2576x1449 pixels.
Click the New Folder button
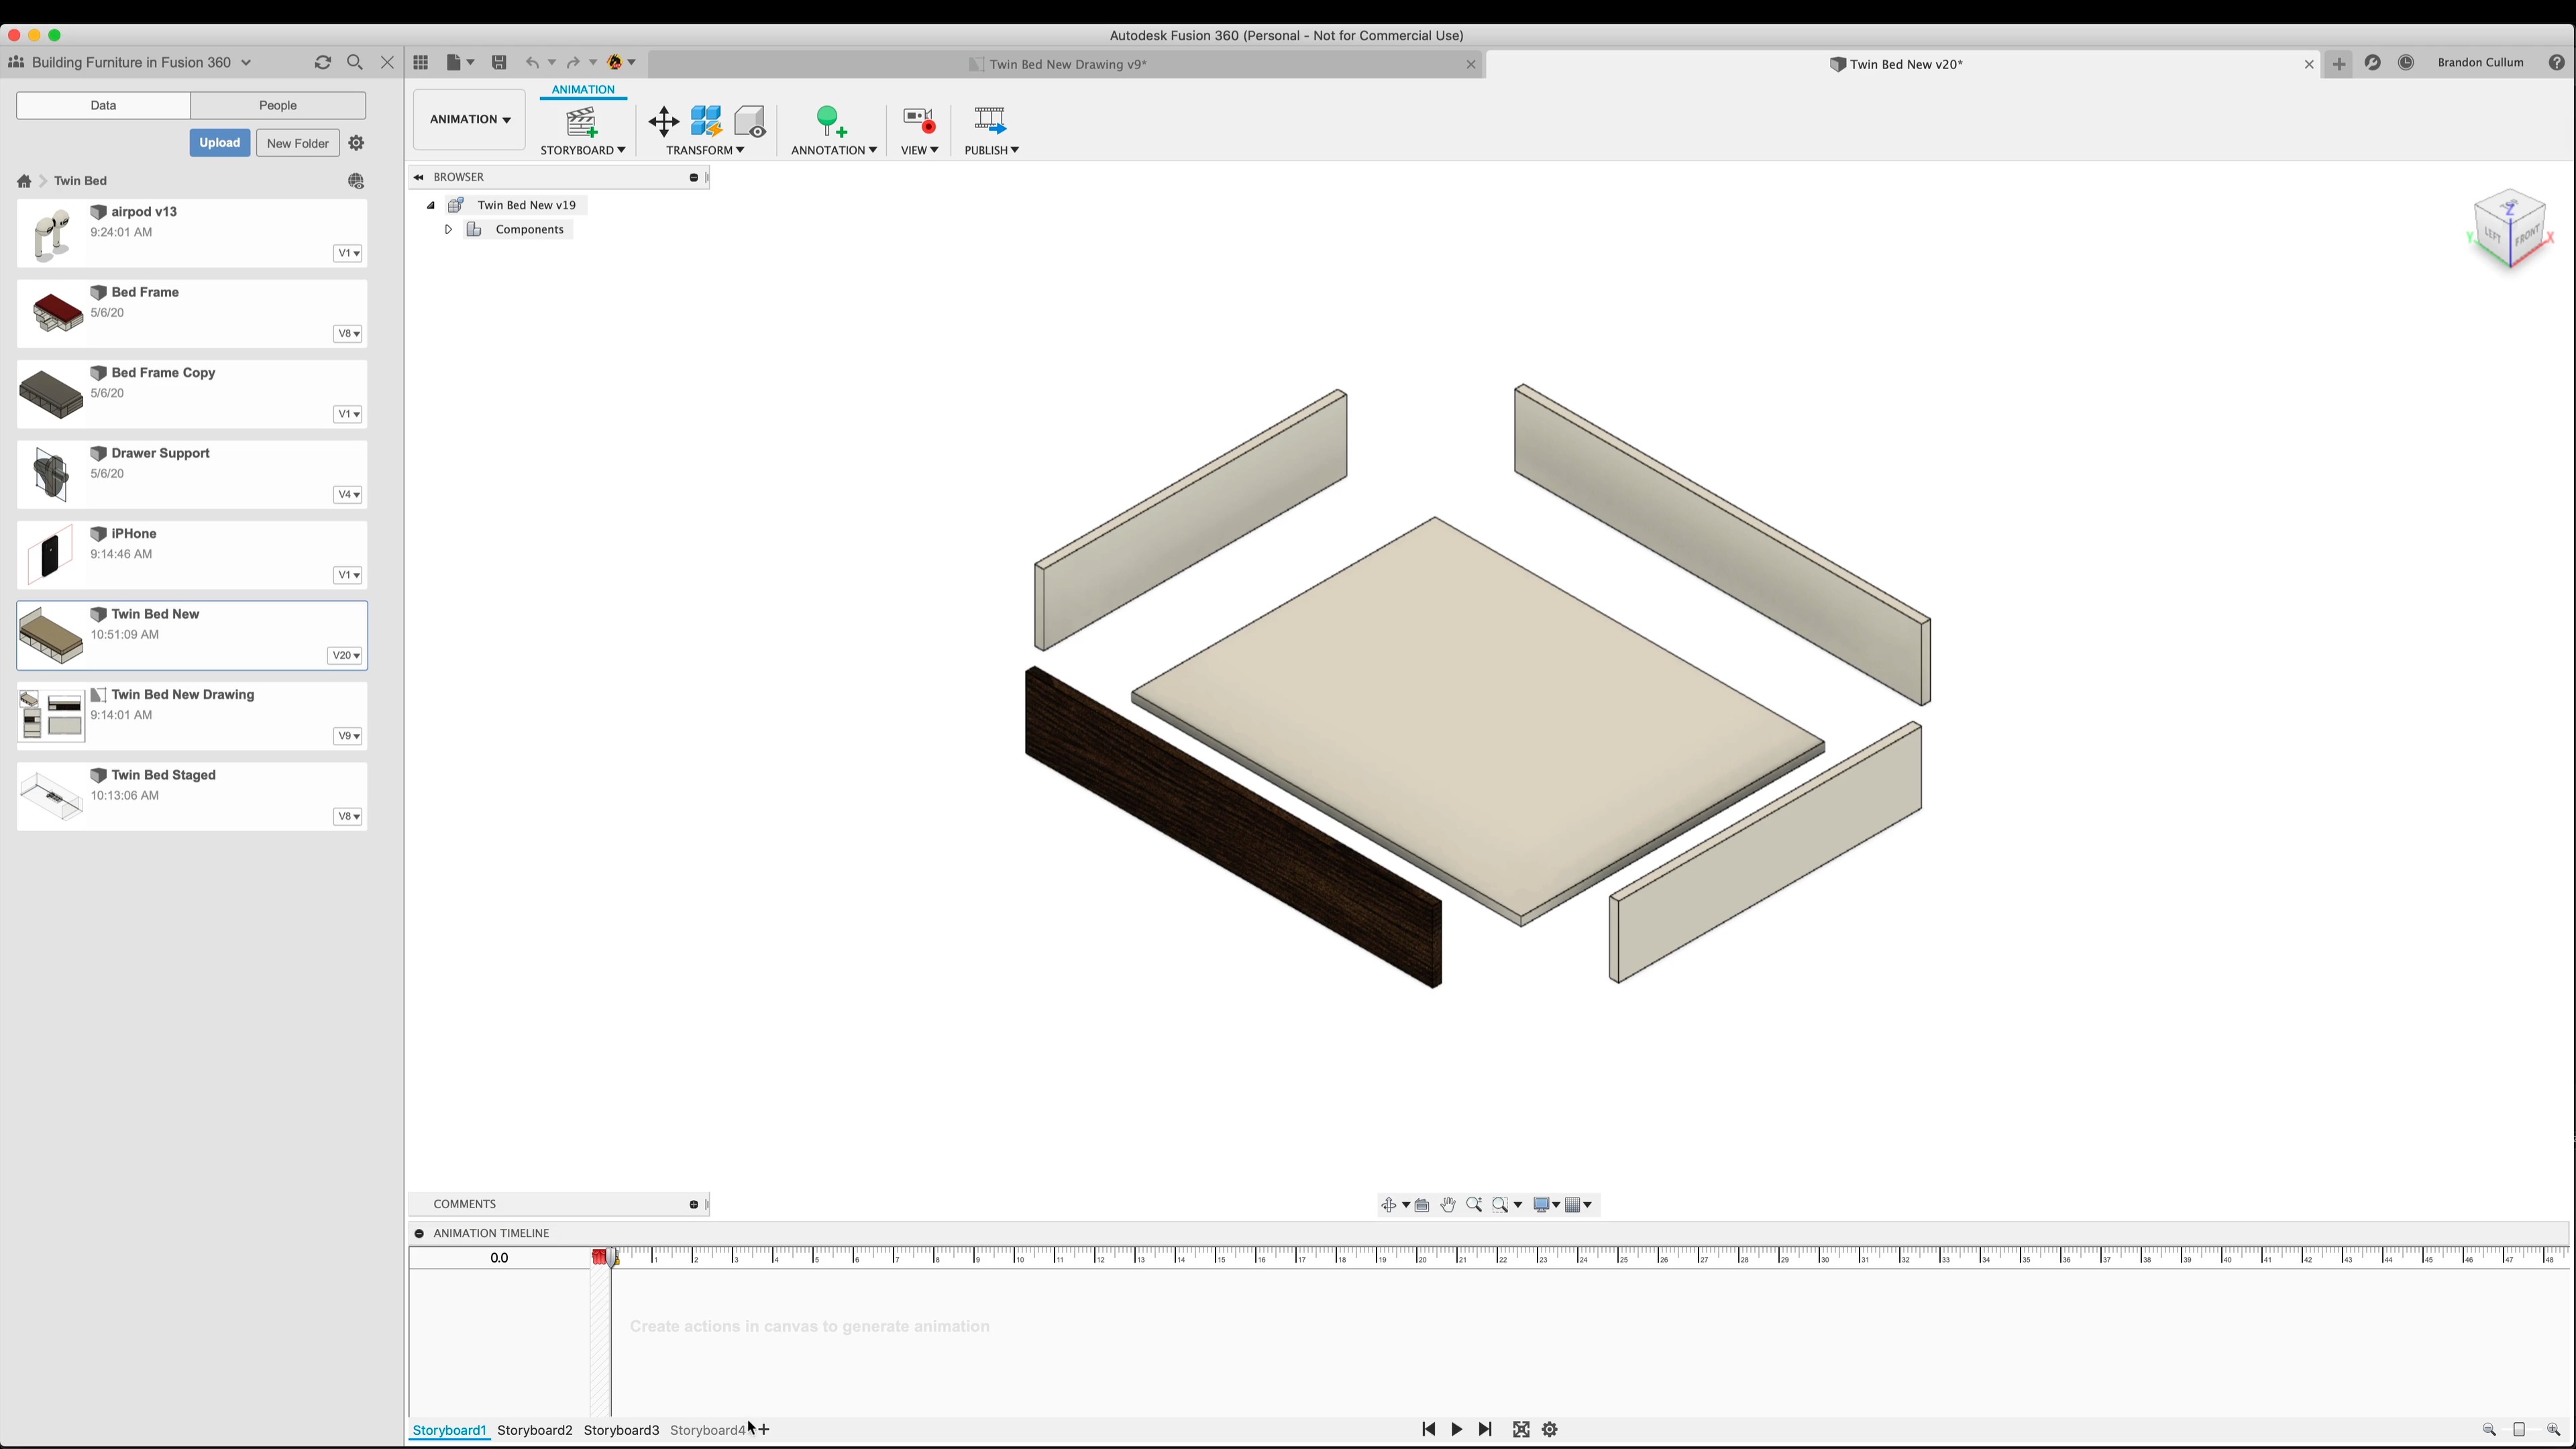298,143
